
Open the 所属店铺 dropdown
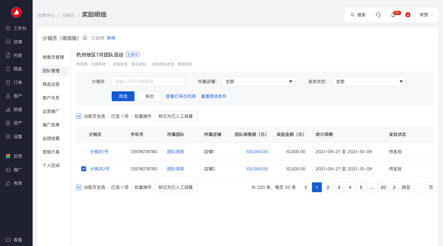point(259,81)
